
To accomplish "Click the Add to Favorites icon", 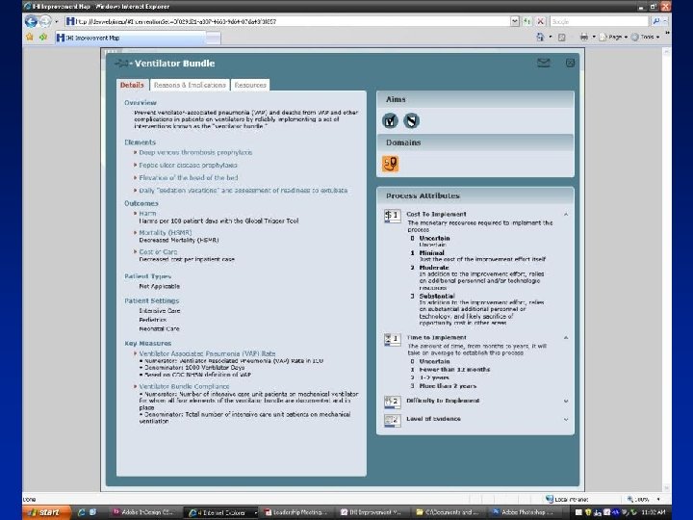I will [43, 38].
